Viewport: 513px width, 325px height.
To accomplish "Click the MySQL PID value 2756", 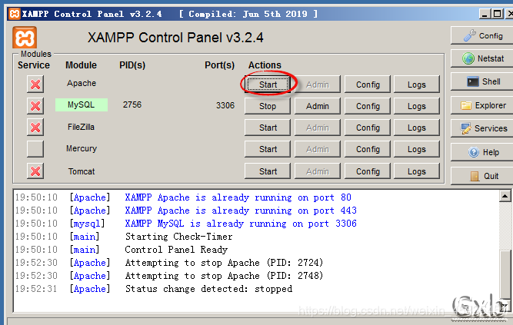I will 132,104.
